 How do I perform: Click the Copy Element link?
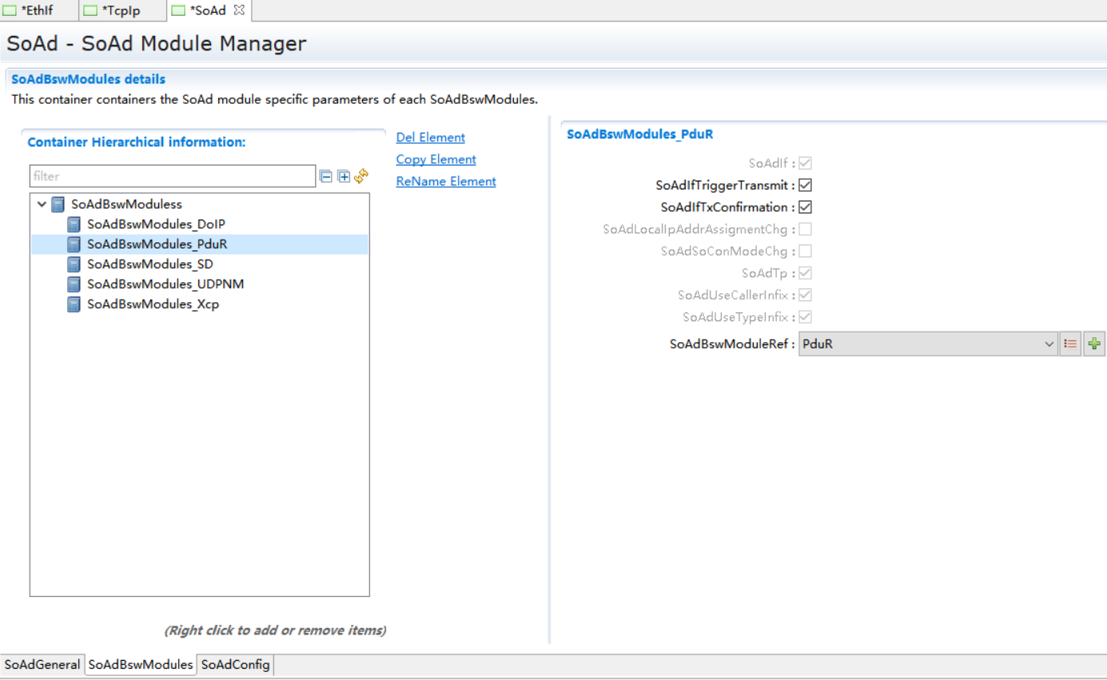coord(436,160)
